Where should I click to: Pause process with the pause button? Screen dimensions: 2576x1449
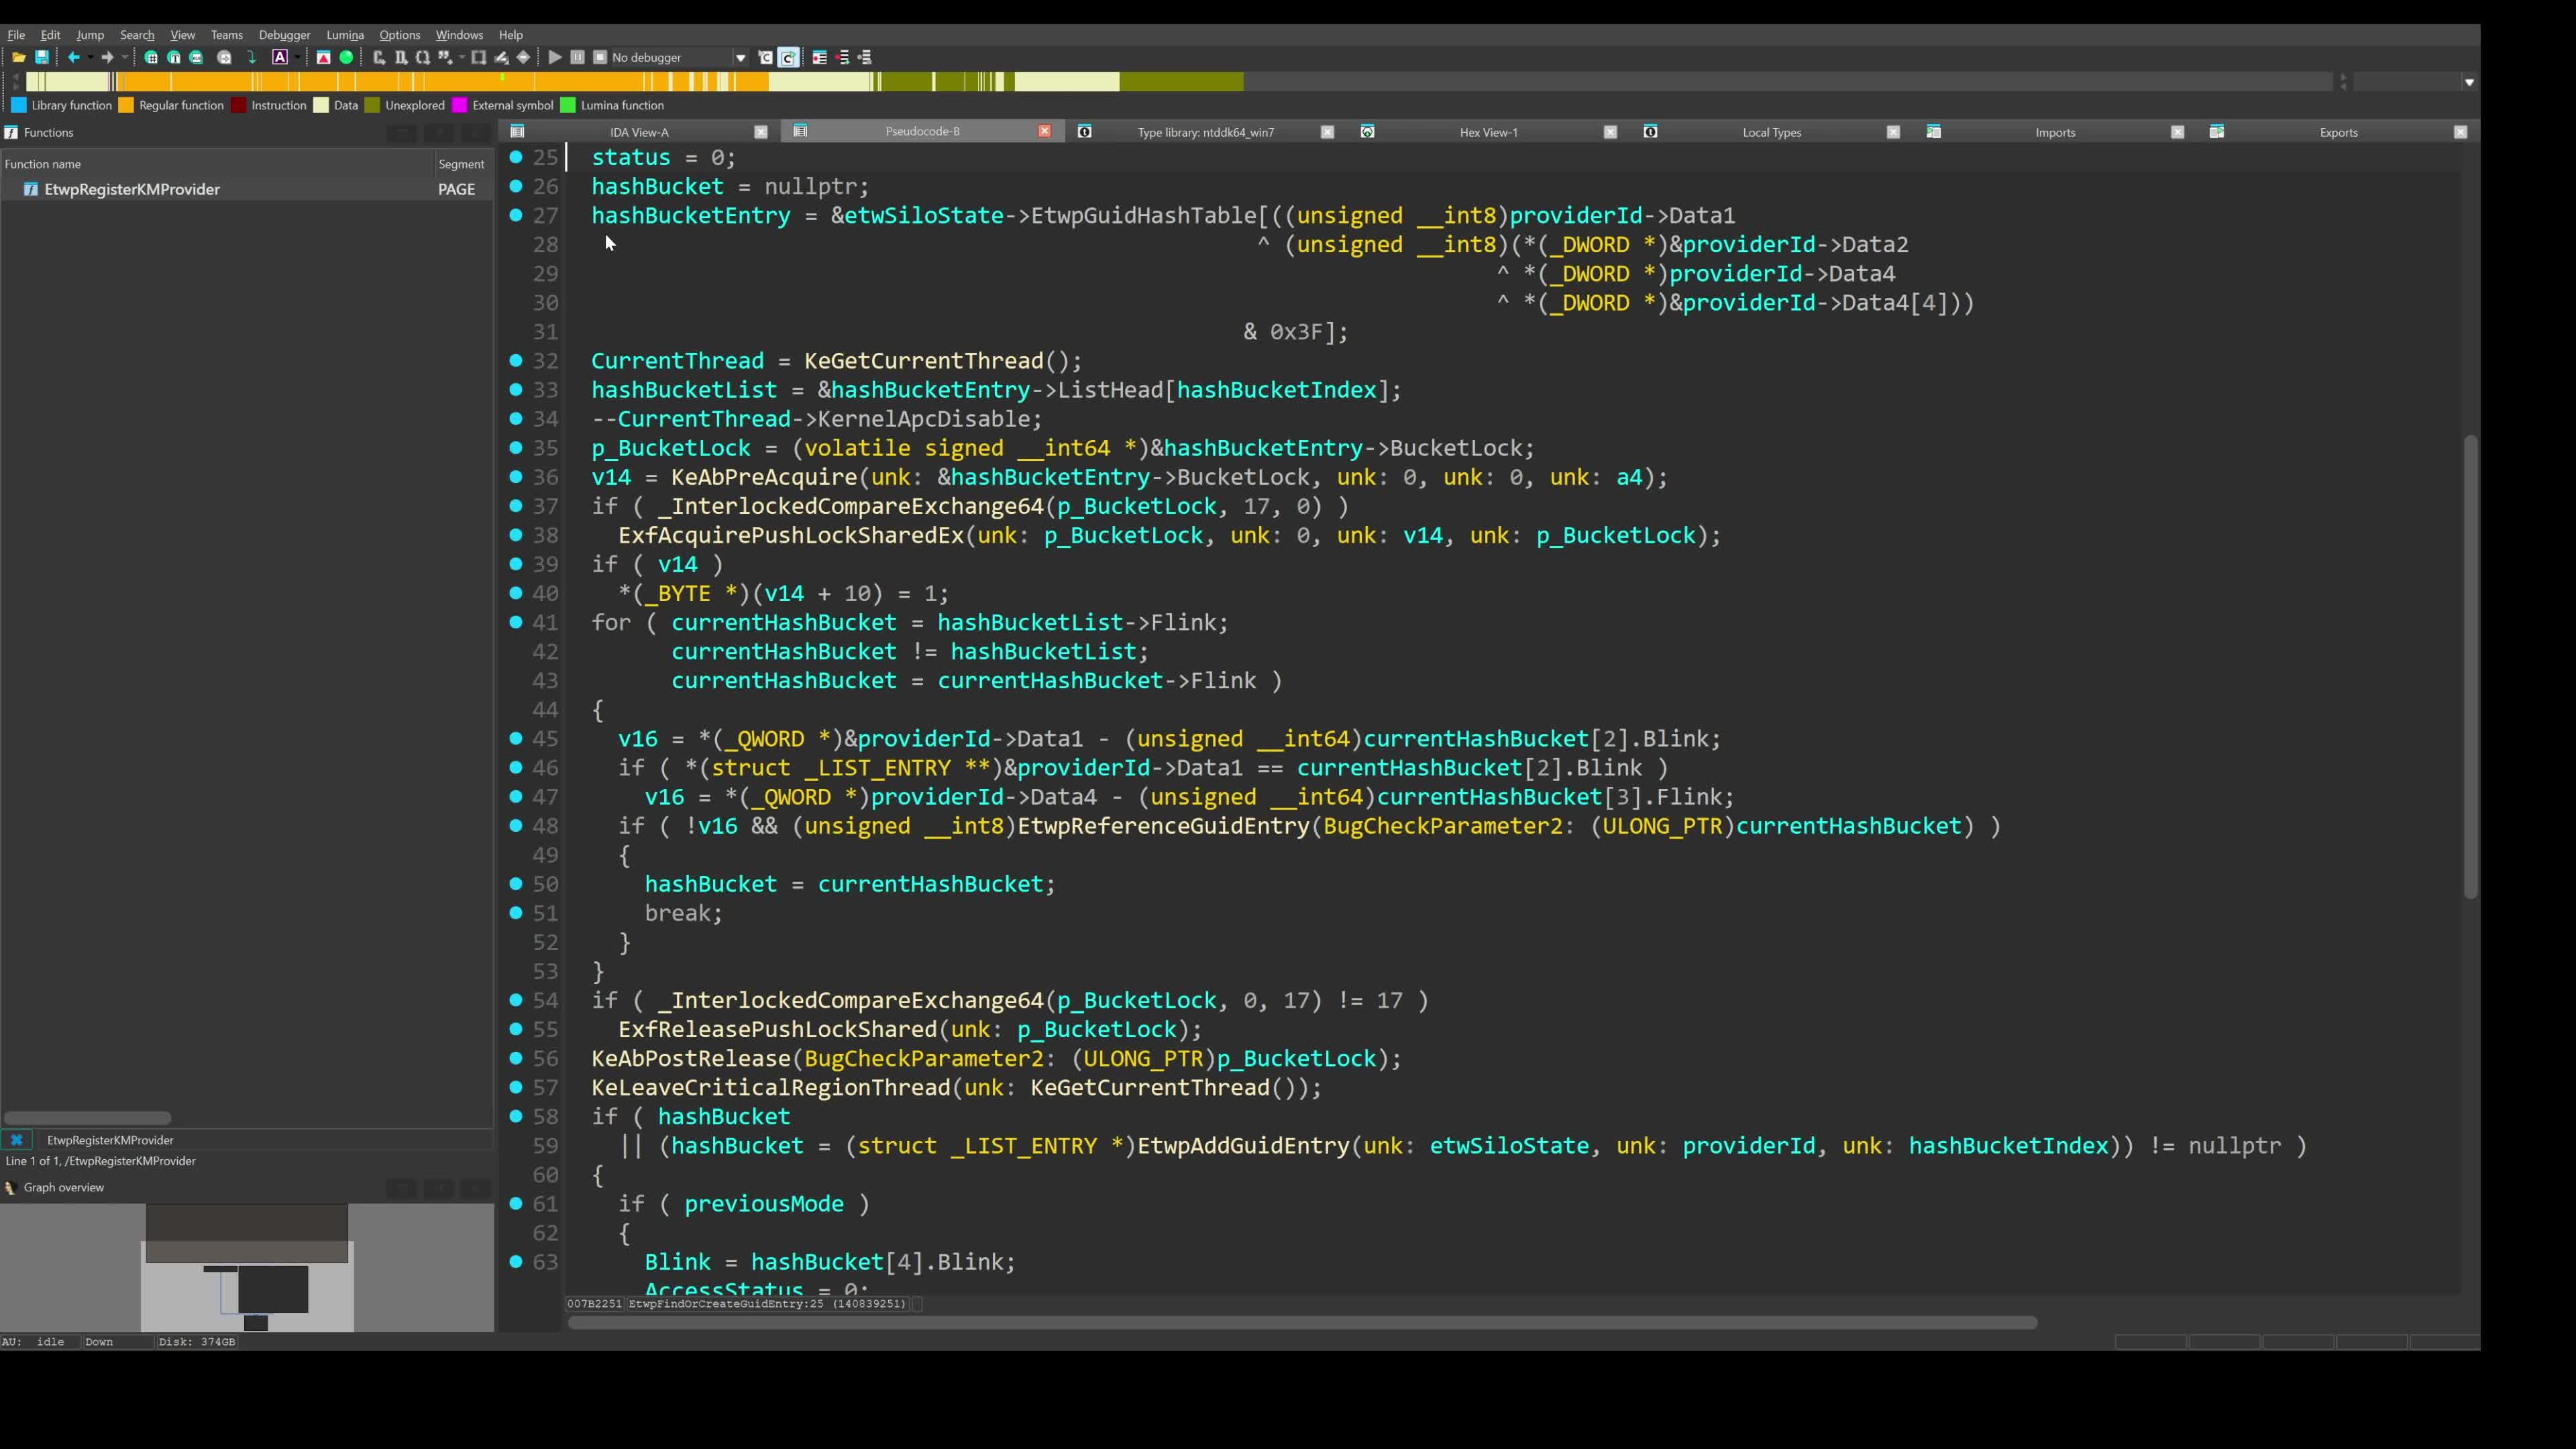click(x=578, y=58)
